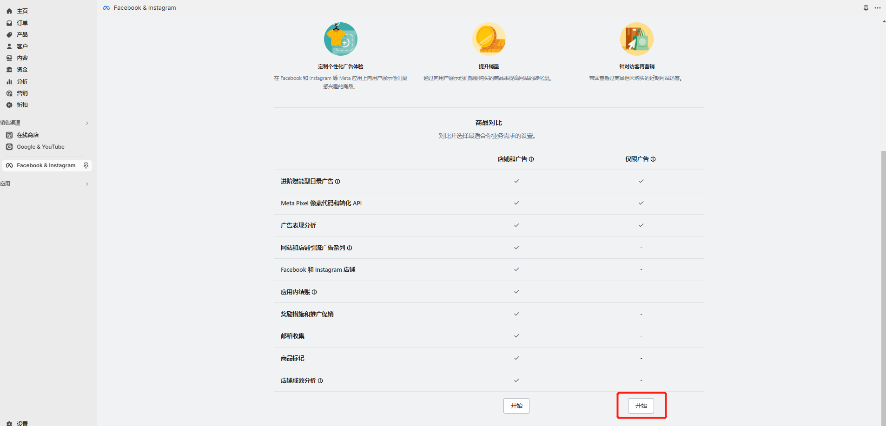Viewport: 886px width, 426px height.
Task: Click the 内容 sidebar label
Action: (22, 58)
